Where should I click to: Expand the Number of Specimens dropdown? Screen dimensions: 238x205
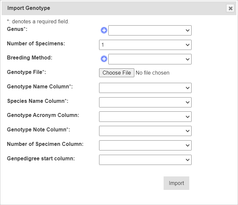[x=145, y=45]
